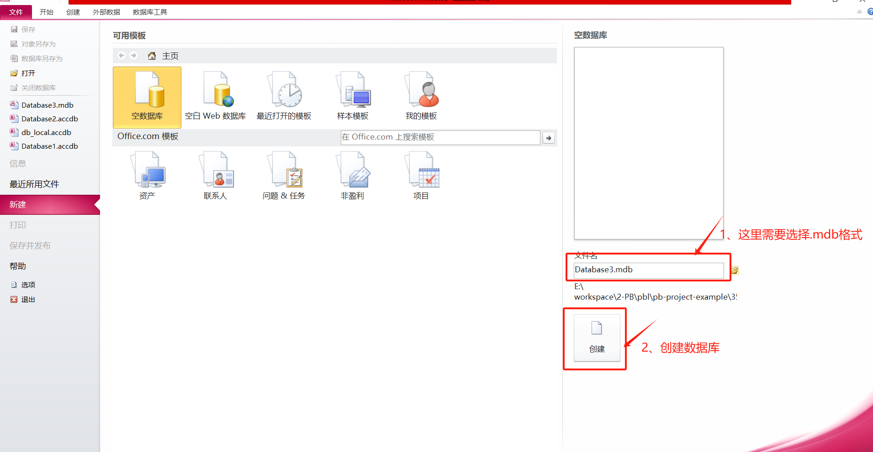Open recent file db_local.accdb
This screenshot has width=873, height=452.
point(41,132)
